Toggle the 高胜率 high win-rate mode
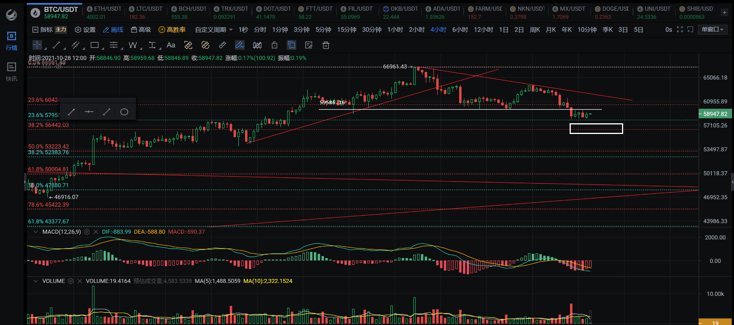Viewport: 734px width, 325px height. click(x=172, y=29)
